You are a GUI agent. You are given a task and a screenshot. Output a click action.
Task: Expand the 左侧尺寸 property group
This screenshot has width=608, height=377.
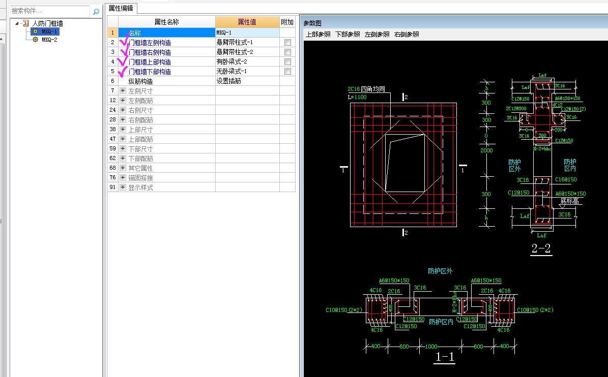(x=123, y=90)
